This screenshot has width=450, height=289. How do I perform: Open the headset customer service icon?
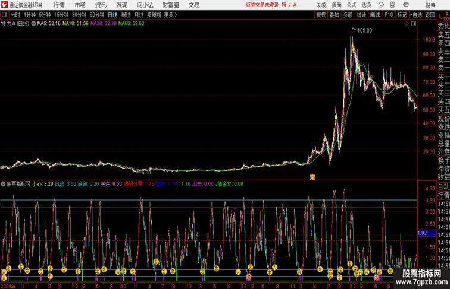point(381,5)
